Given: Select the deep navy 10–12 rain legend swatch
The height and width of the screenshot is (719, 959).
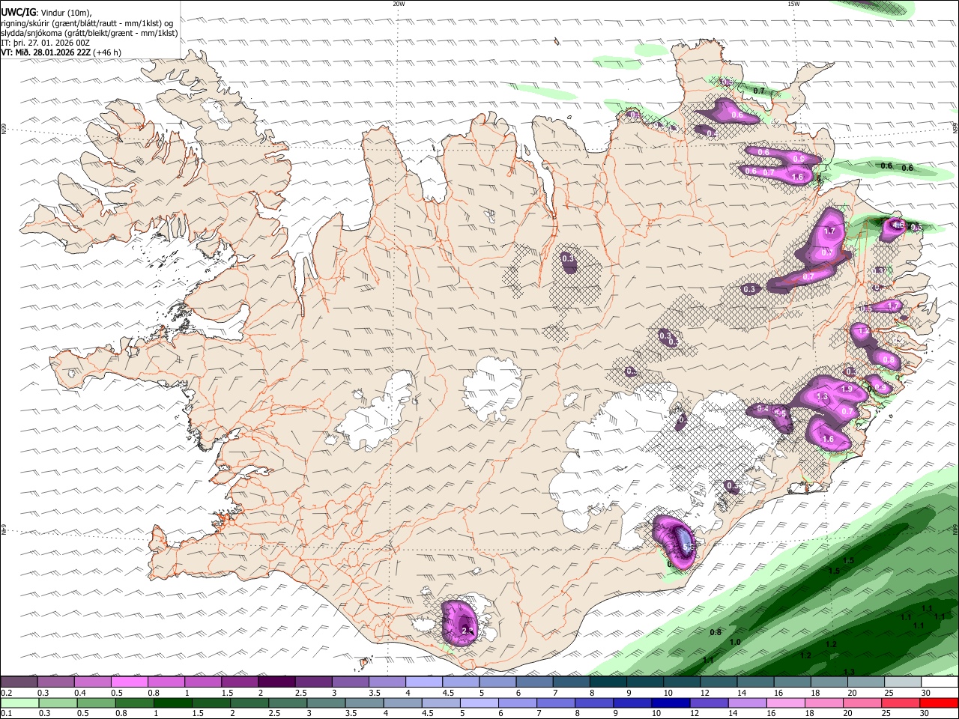Looking at the screenshot, I should [671, 703].
